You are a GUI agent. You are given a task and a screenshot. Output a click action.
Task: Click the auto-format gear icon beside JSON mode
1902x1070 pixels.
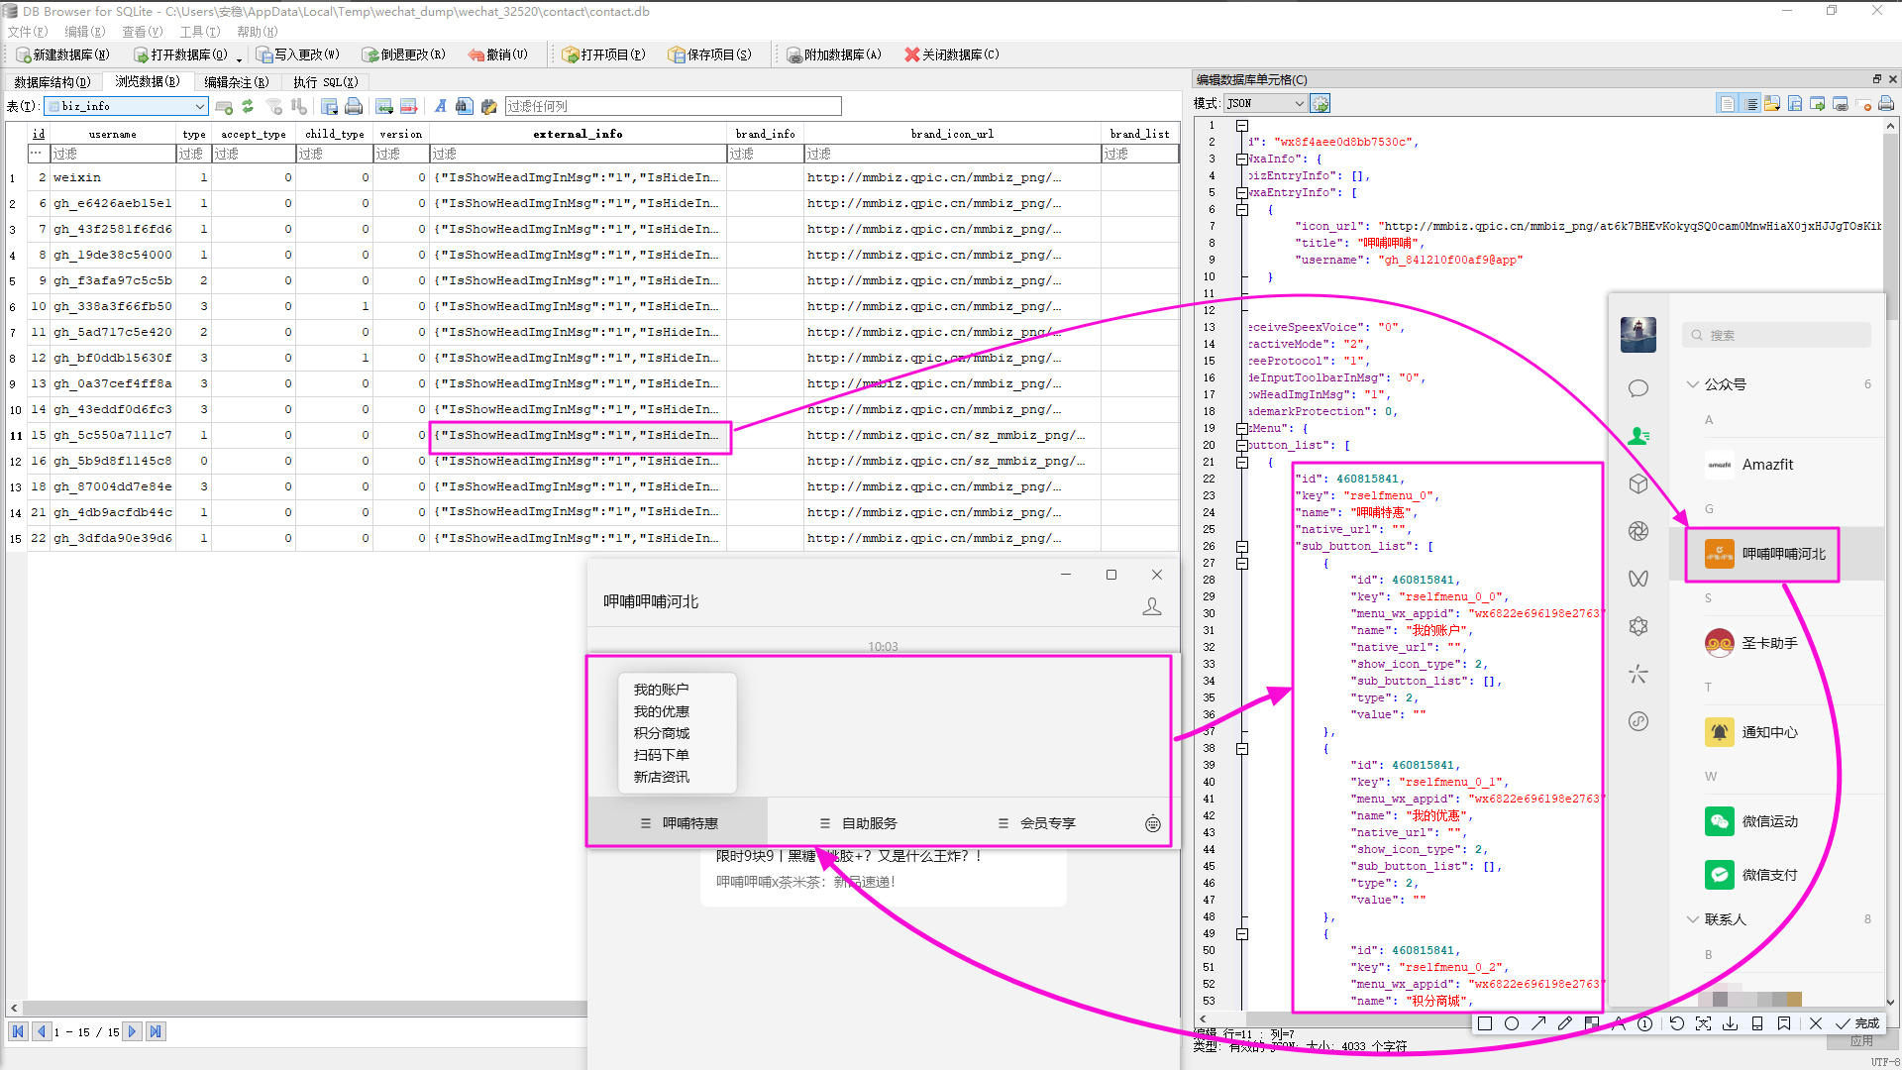[x=1321, y=103]
